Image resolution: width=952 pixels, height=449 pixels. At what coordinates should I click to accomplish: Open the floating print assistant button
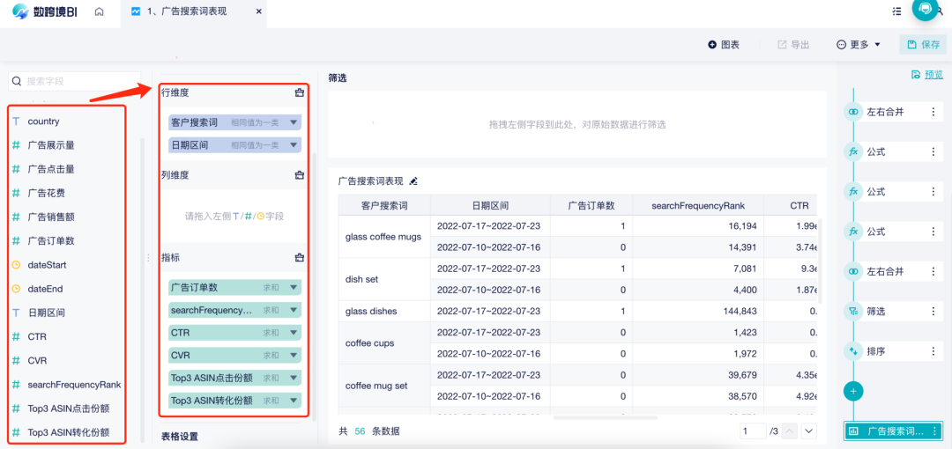click(x=926, y=9)
